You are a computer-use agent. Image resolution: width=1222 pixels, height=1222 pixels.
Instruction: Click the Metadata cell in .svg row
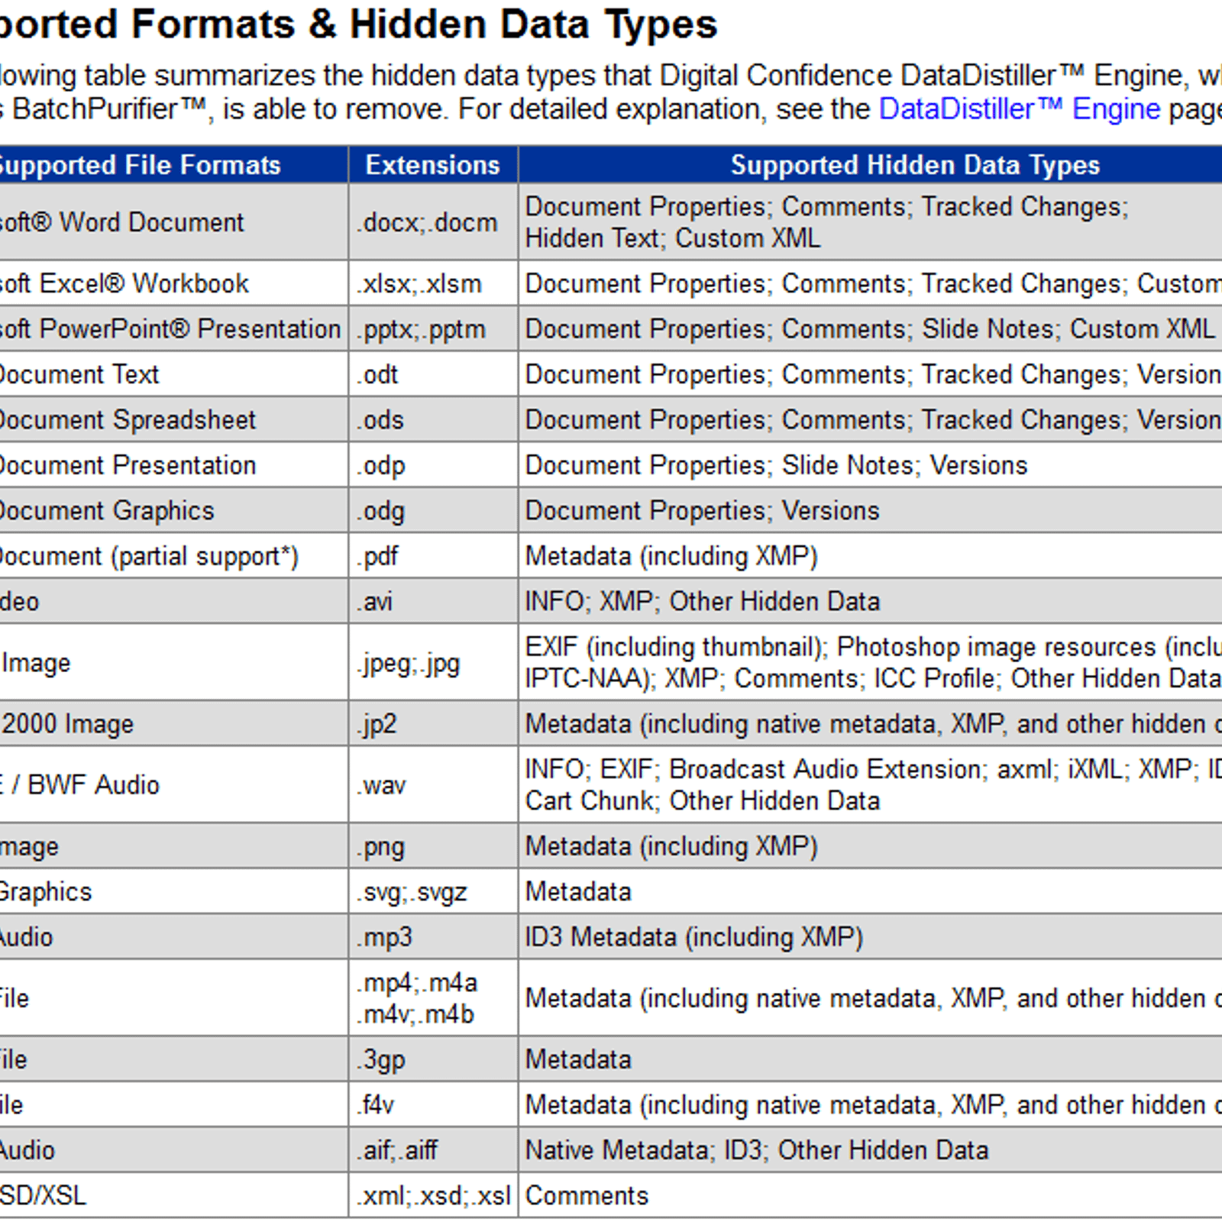tap(871, 891)
